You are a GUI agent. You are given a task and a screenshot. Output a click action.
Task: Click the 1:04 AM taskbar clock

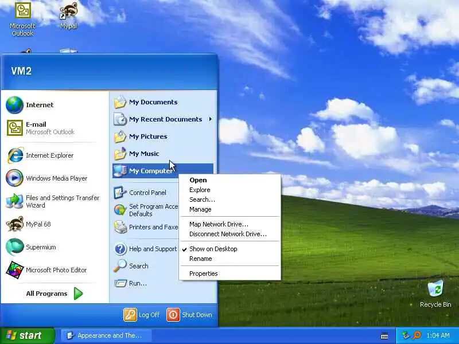click(x=438, y=335)
